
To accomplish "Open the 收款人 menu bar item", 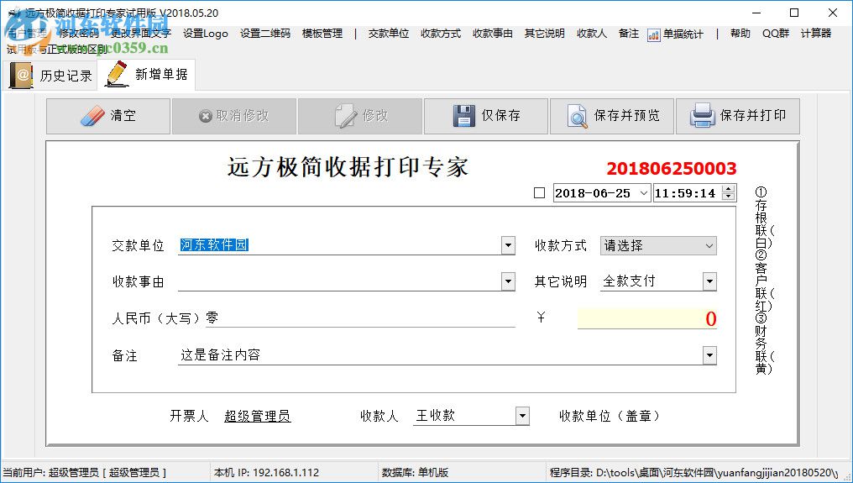I will tap(592, 34).
